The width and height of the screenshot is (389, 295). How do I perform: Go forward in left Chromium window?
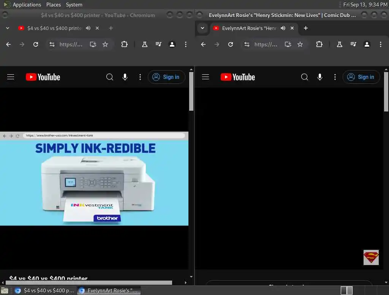(x=22, y=44)
